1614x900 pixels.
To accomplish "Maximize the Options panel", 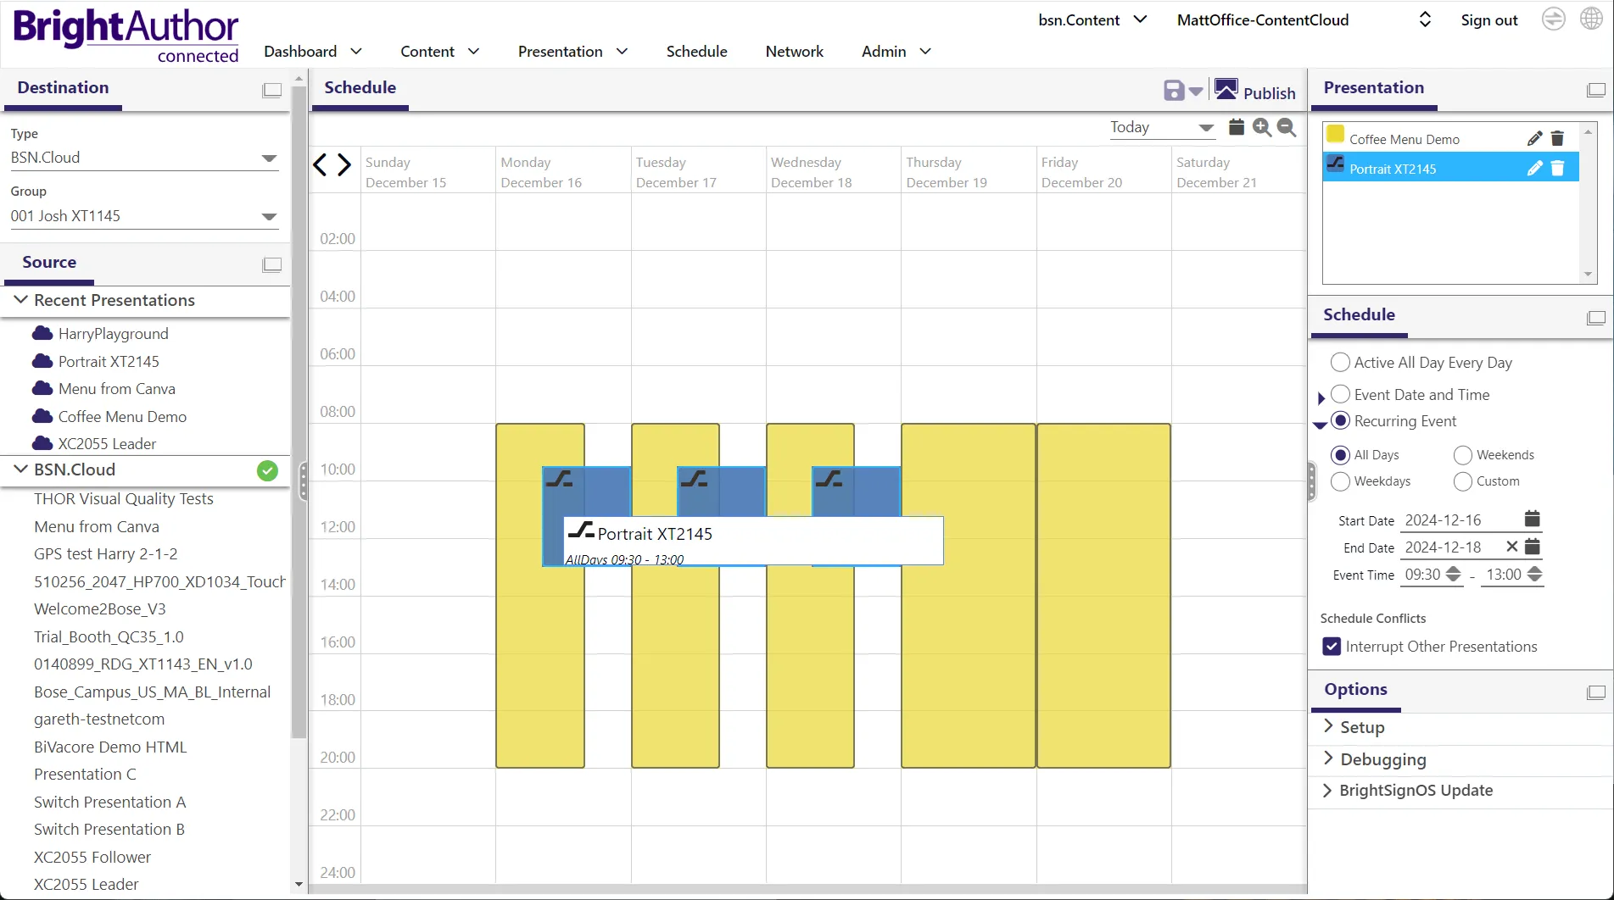I will coord(1596,692).
